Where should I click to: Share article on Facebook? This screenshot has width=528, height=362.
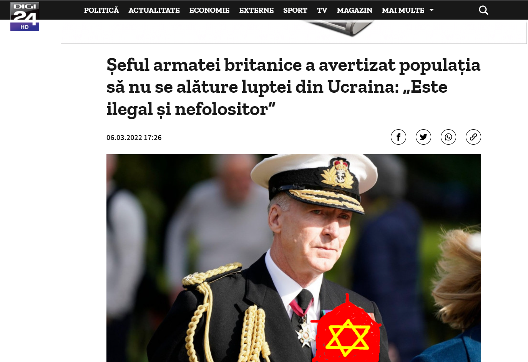(398, 137)
